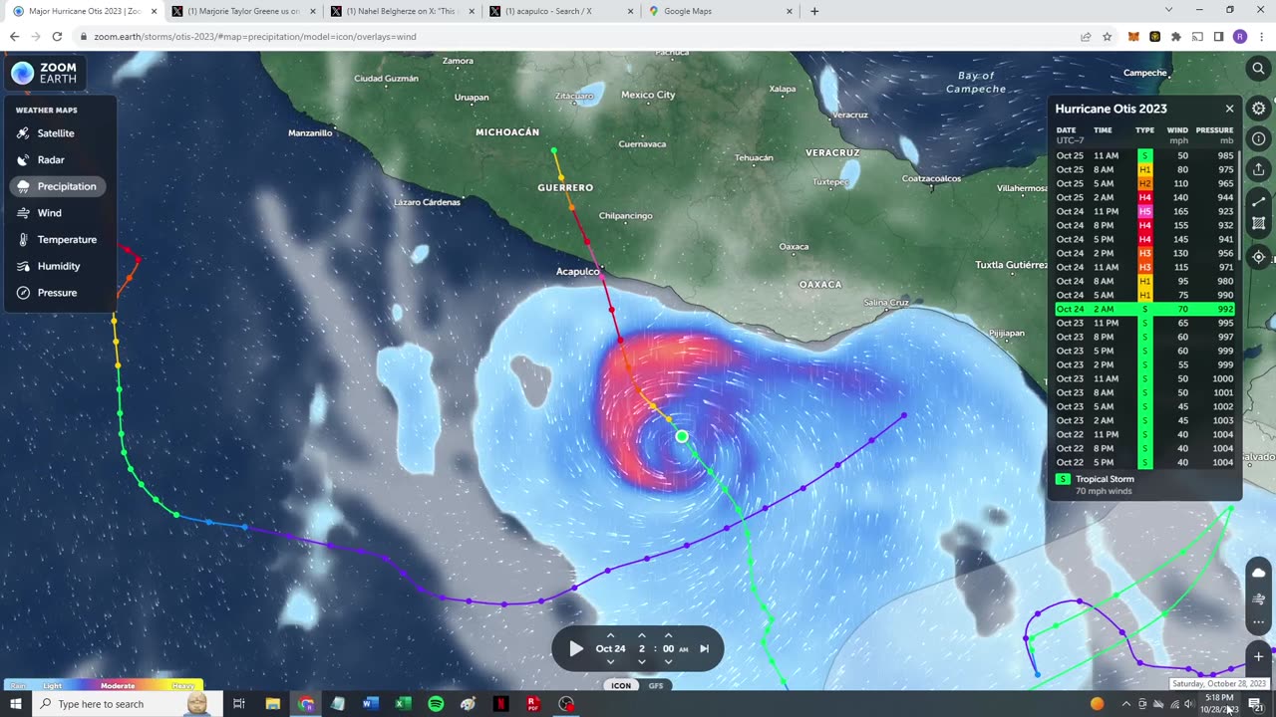This screenshot has width=1276, height=717.
Task: Open Word from the taskbar
Action: click(x=371, y=704)
